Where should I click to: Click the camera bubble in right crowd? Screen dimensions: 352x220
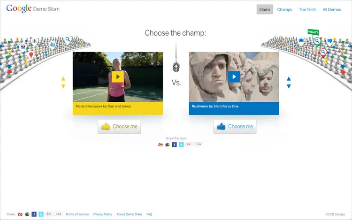coord(301,40)
